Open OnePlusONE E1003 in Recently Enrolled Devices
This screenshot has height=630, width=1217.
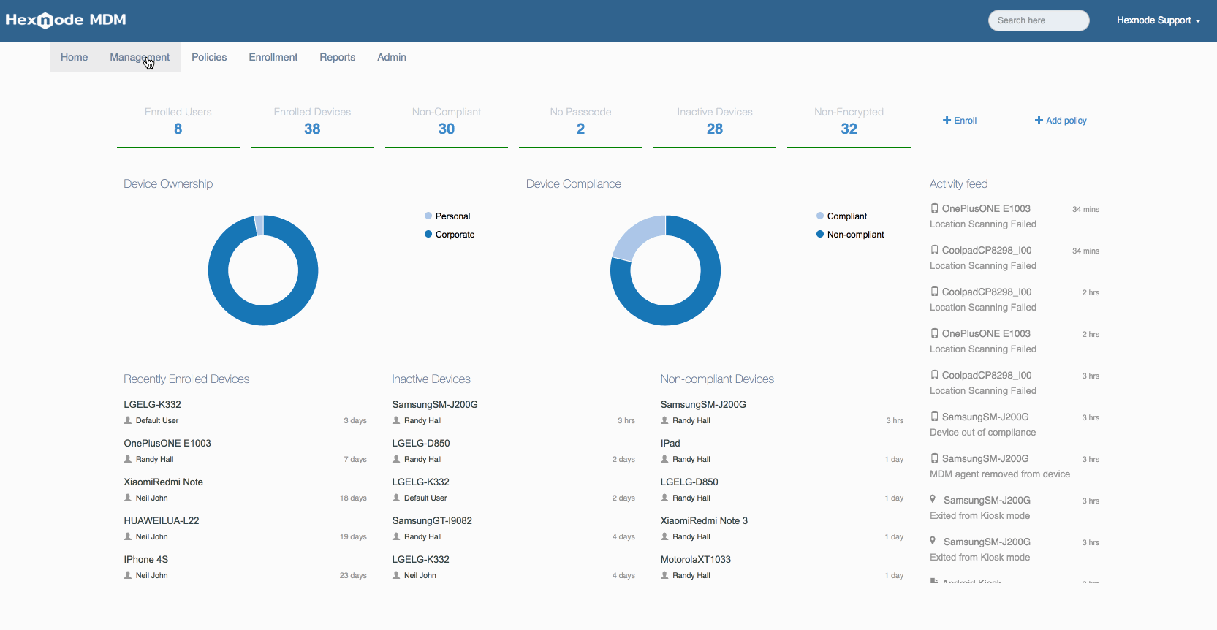click(167, 443)
